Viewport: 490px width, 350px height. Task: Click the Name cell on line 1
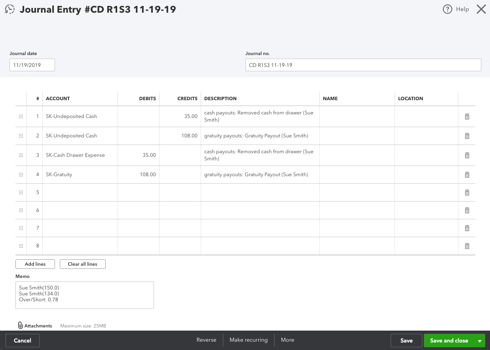[x=357, y=116]
